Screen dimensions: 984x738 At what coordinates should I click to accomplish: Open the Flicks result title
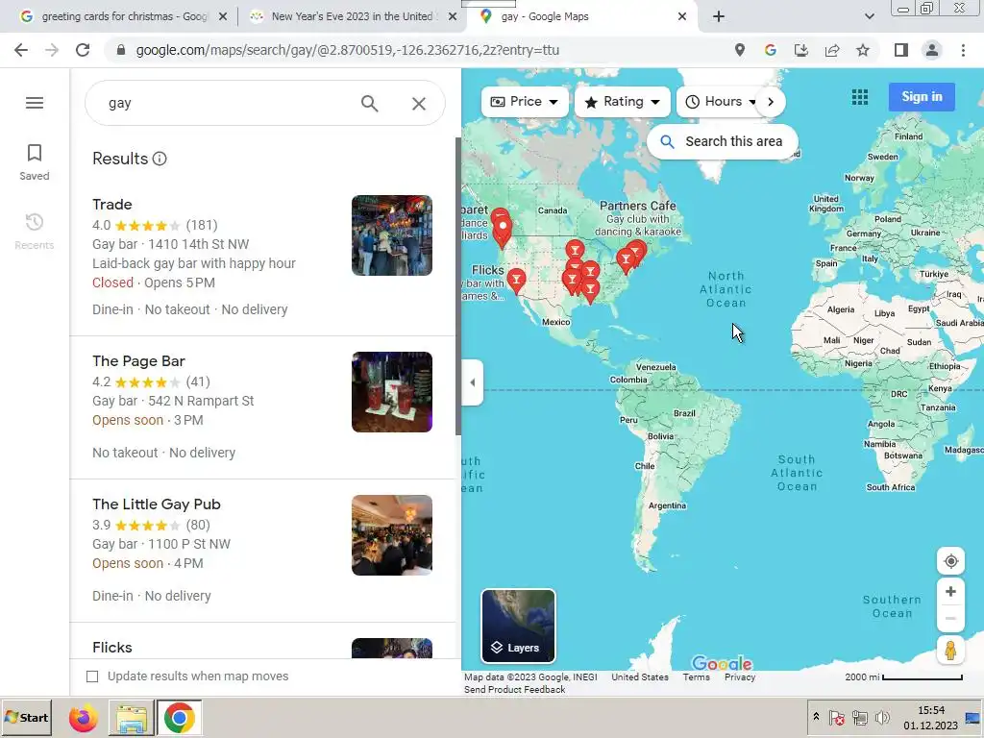point(111,648)
